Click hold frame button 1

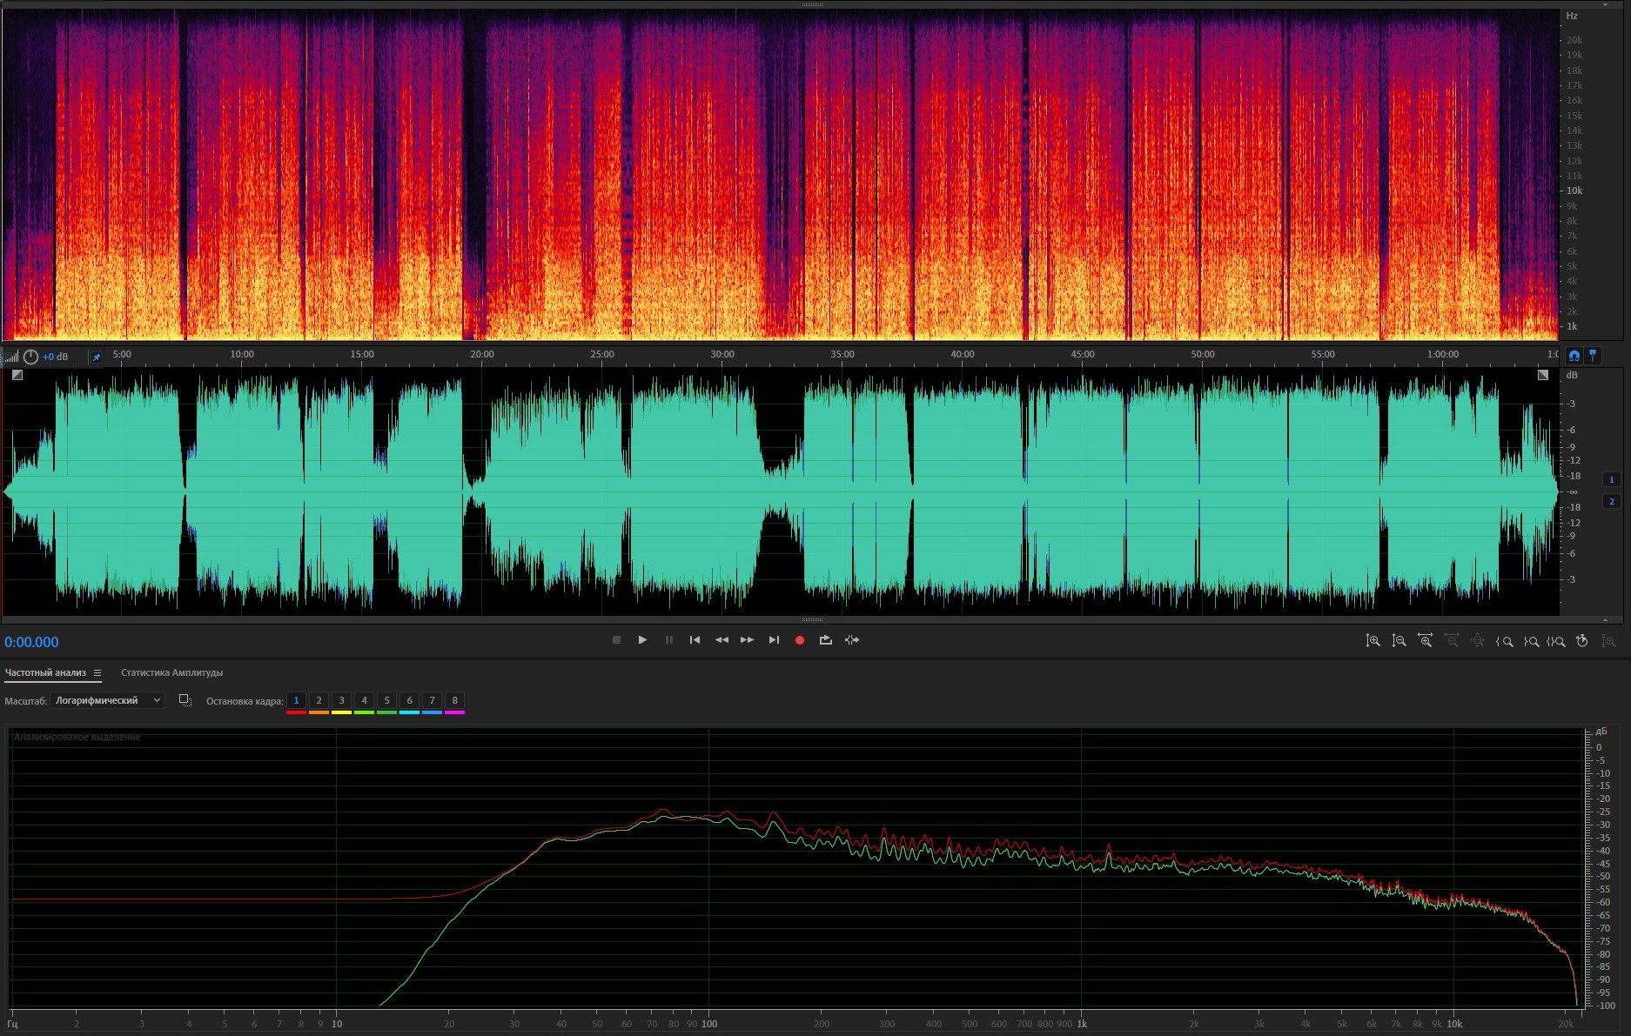(296, 700)
